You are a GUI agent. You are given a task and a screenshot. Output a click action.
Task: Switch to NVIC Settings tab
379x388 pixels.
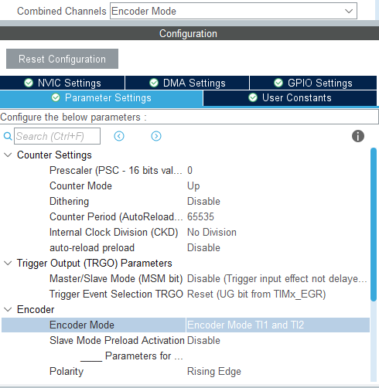coord(63,83)
